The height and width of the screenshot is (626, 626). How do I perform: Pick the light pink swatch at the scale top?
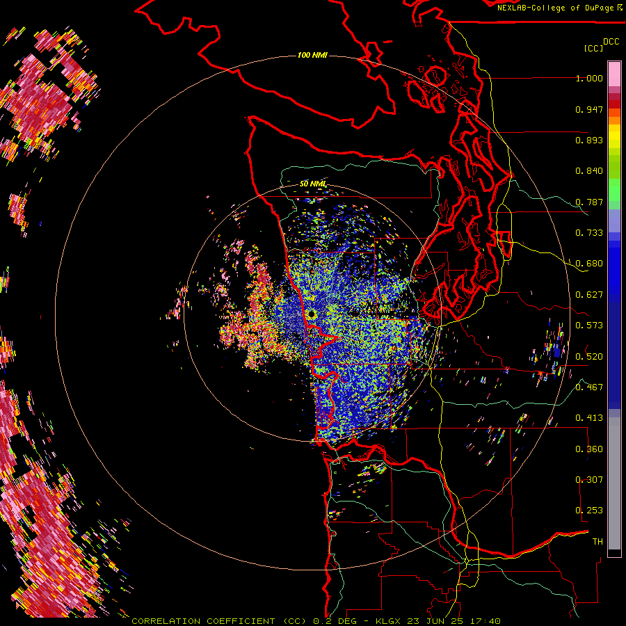614,74
